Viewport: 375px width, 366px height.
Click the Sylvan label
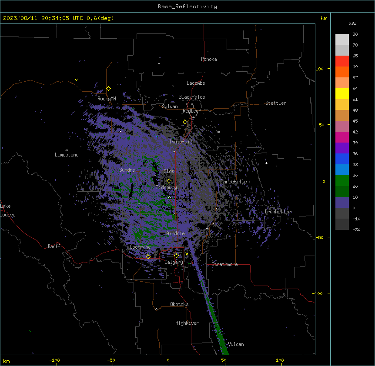[170, 106]
